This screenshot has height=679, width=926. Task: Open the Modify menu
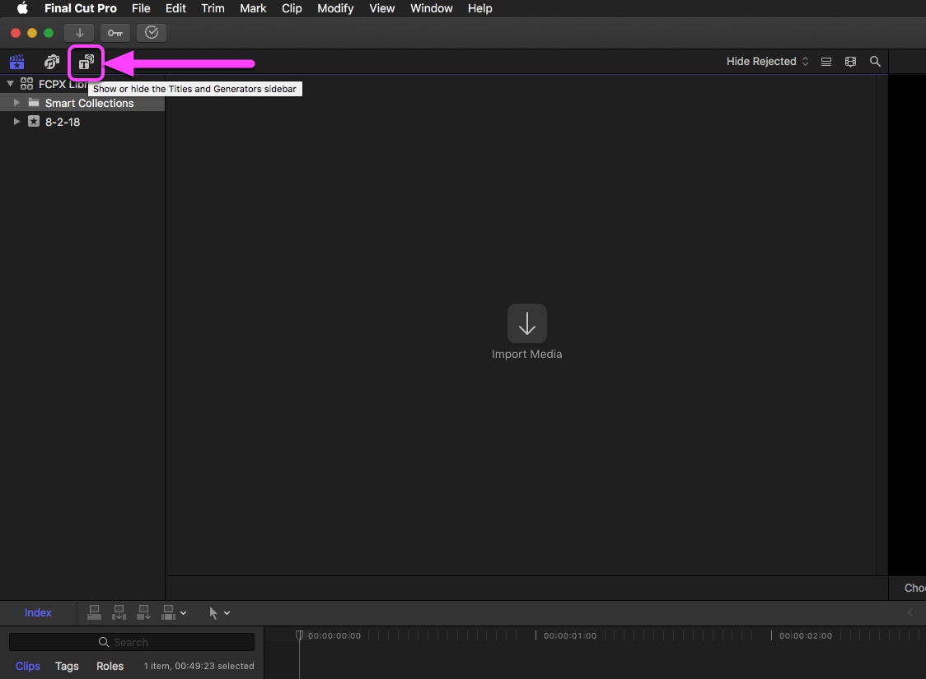(x=335, y=8)
